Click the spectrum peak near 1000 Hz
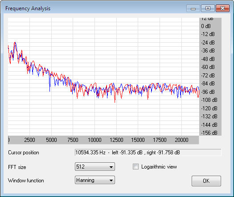Viewport: 234px width, 197px height. [x=15, y=43]
